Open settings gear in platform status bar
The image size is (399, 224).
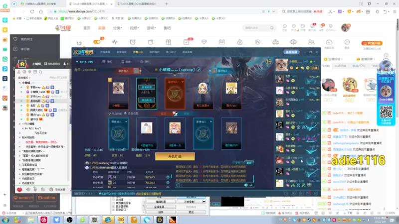316,194
